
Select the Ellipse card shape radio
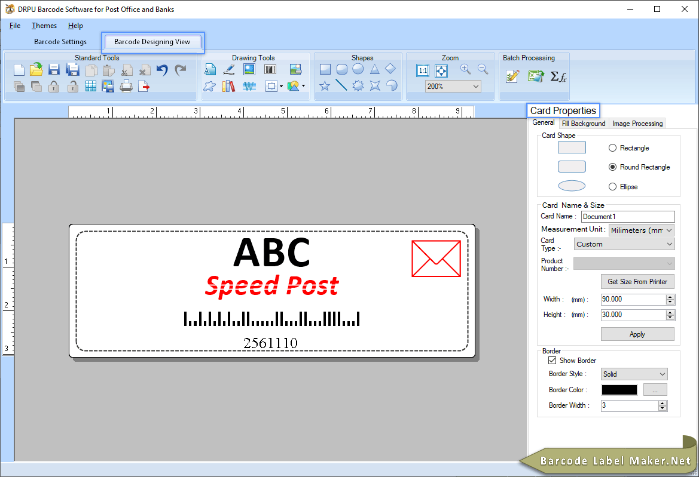click(612, 186)
